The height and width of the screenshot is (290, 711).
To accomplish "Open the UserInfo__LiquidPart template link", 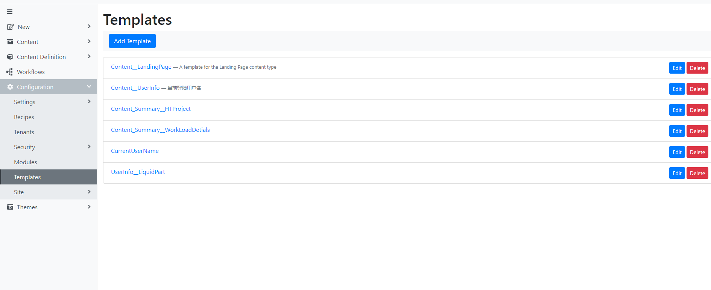I will (138, 172).
